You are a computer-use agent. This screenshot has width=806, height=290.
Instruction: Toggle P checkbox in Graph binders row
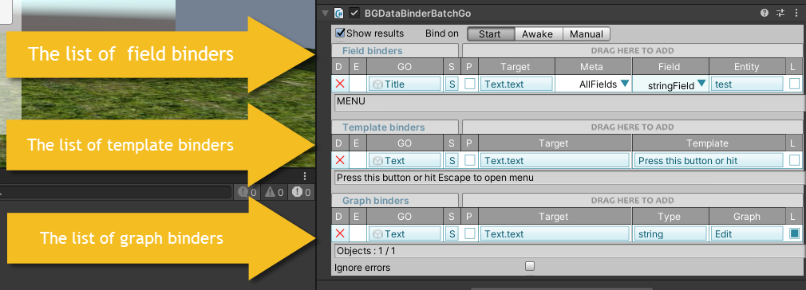click(470, 233)
